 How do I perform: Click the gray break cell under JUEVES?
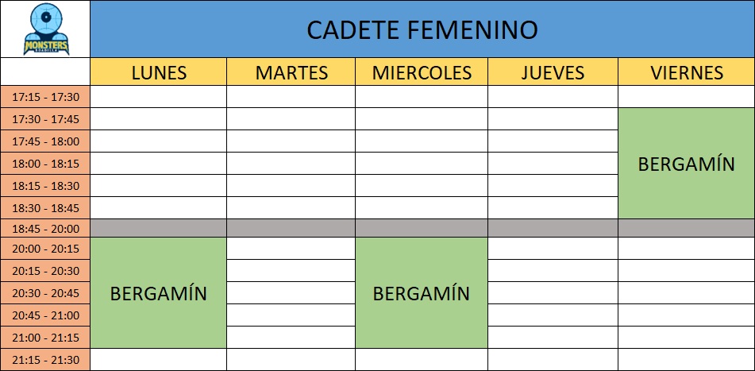point(553,228)
